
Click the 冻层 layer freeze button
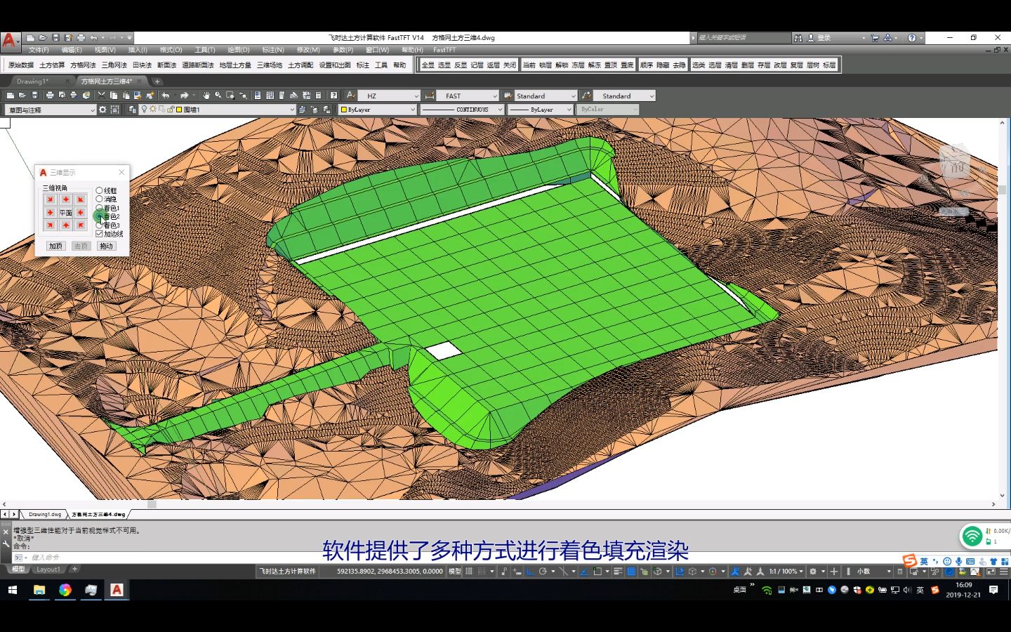click(x=578, y=65)
